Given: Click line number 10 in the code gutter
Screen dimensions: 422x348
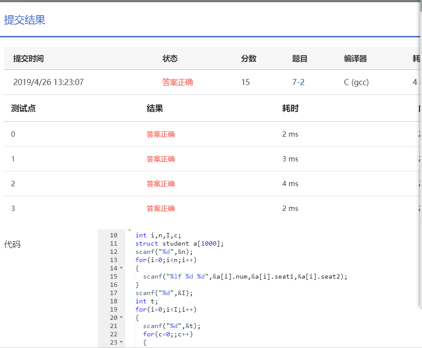Looking at the screenshot, I should (x=113, y=235).
